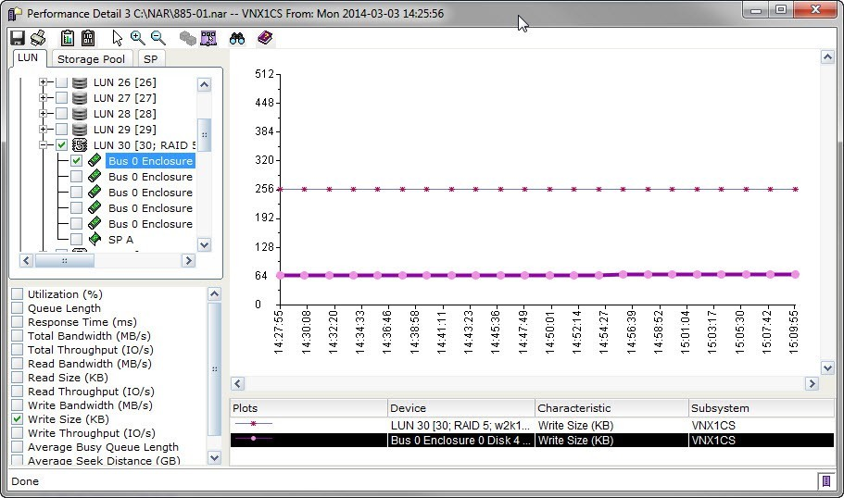Enable the Total Bandwidth (MB/s) checkbox
844x498 pixels.
pyautogui.click(x=18, y=336)
